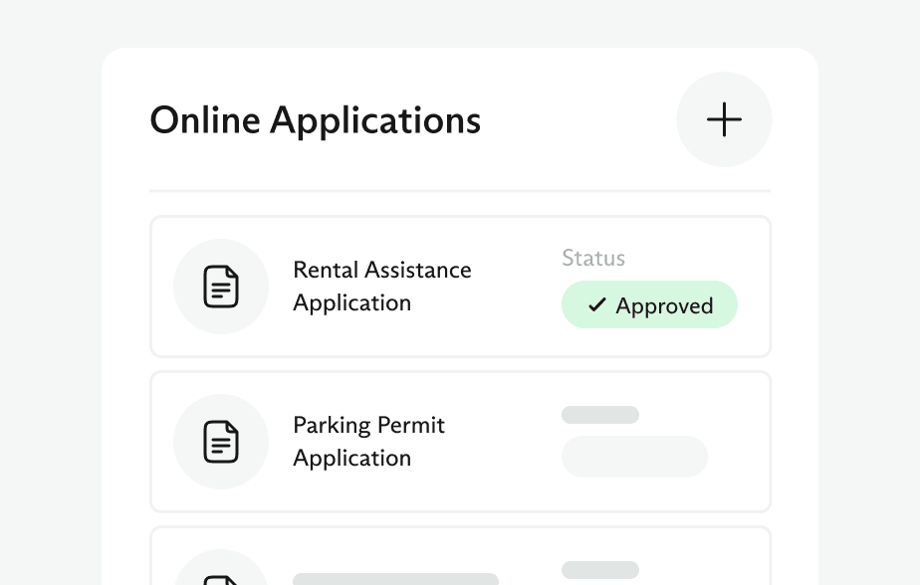
Task: Select the Parking Permit document icon
Action: pyautogui.click(x=221, y=442)
